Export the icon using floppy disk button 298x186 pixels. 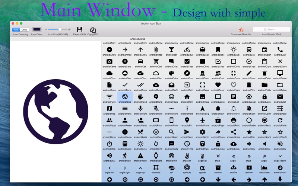[80, 30]
